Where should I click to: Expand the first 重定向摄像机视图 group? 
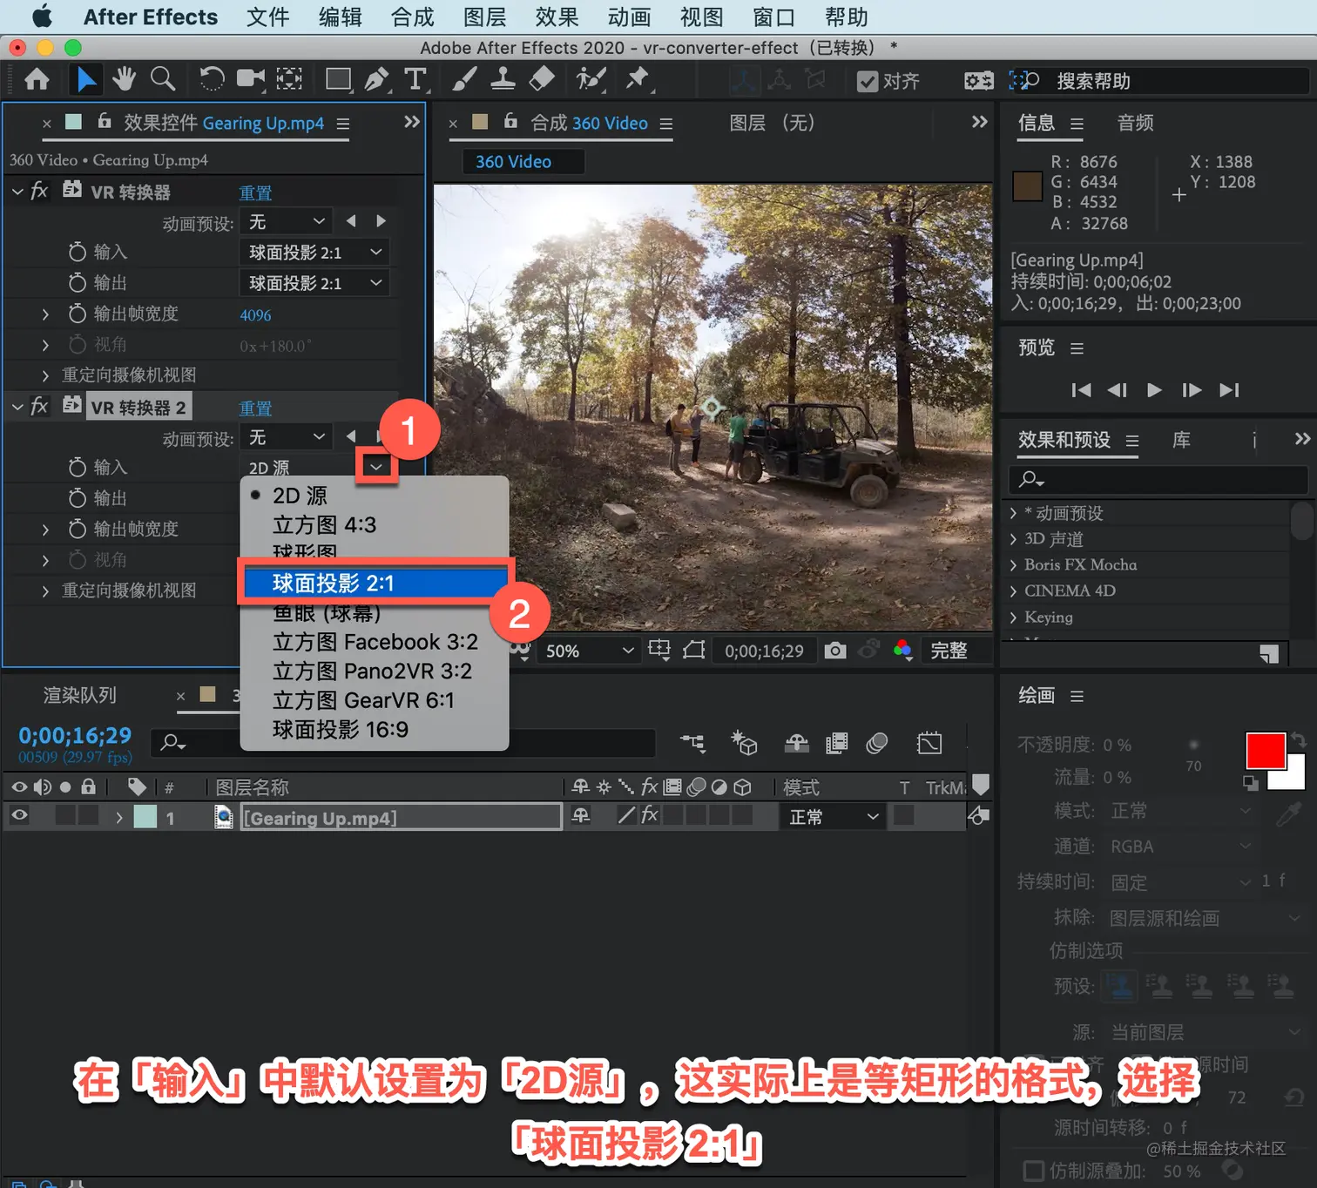tap(45, 375)
